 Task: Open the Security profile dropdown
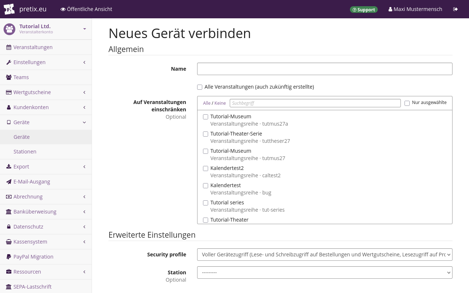[x=325, y=255]
